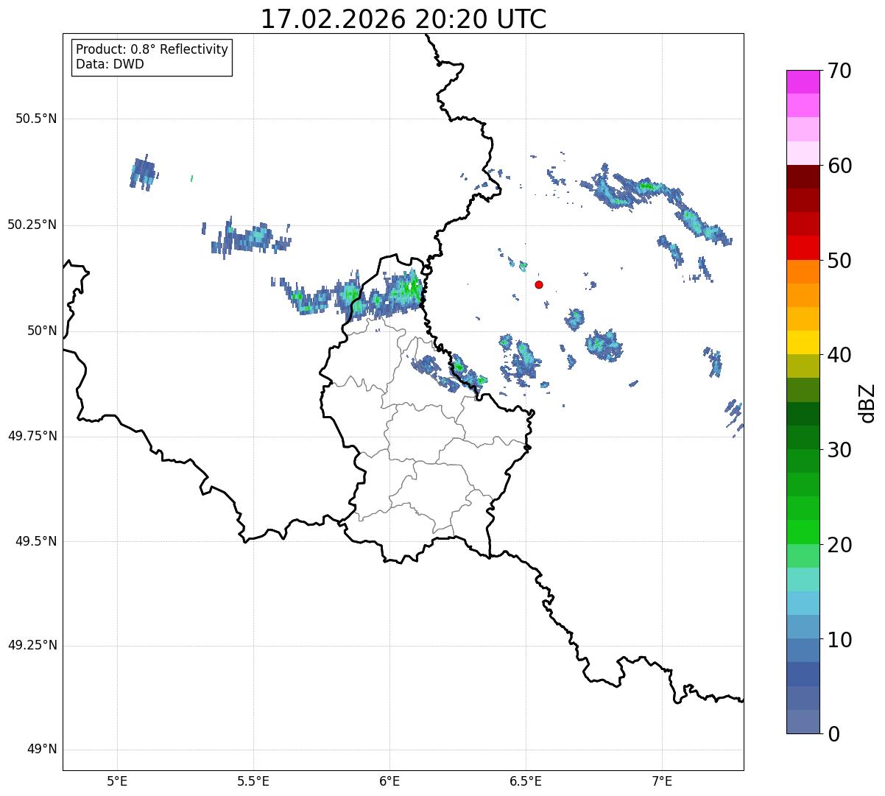Click the Product: 0.8° Reflectivity label
The height and width of the screenshot is (796, 885).
coord(152,49)
